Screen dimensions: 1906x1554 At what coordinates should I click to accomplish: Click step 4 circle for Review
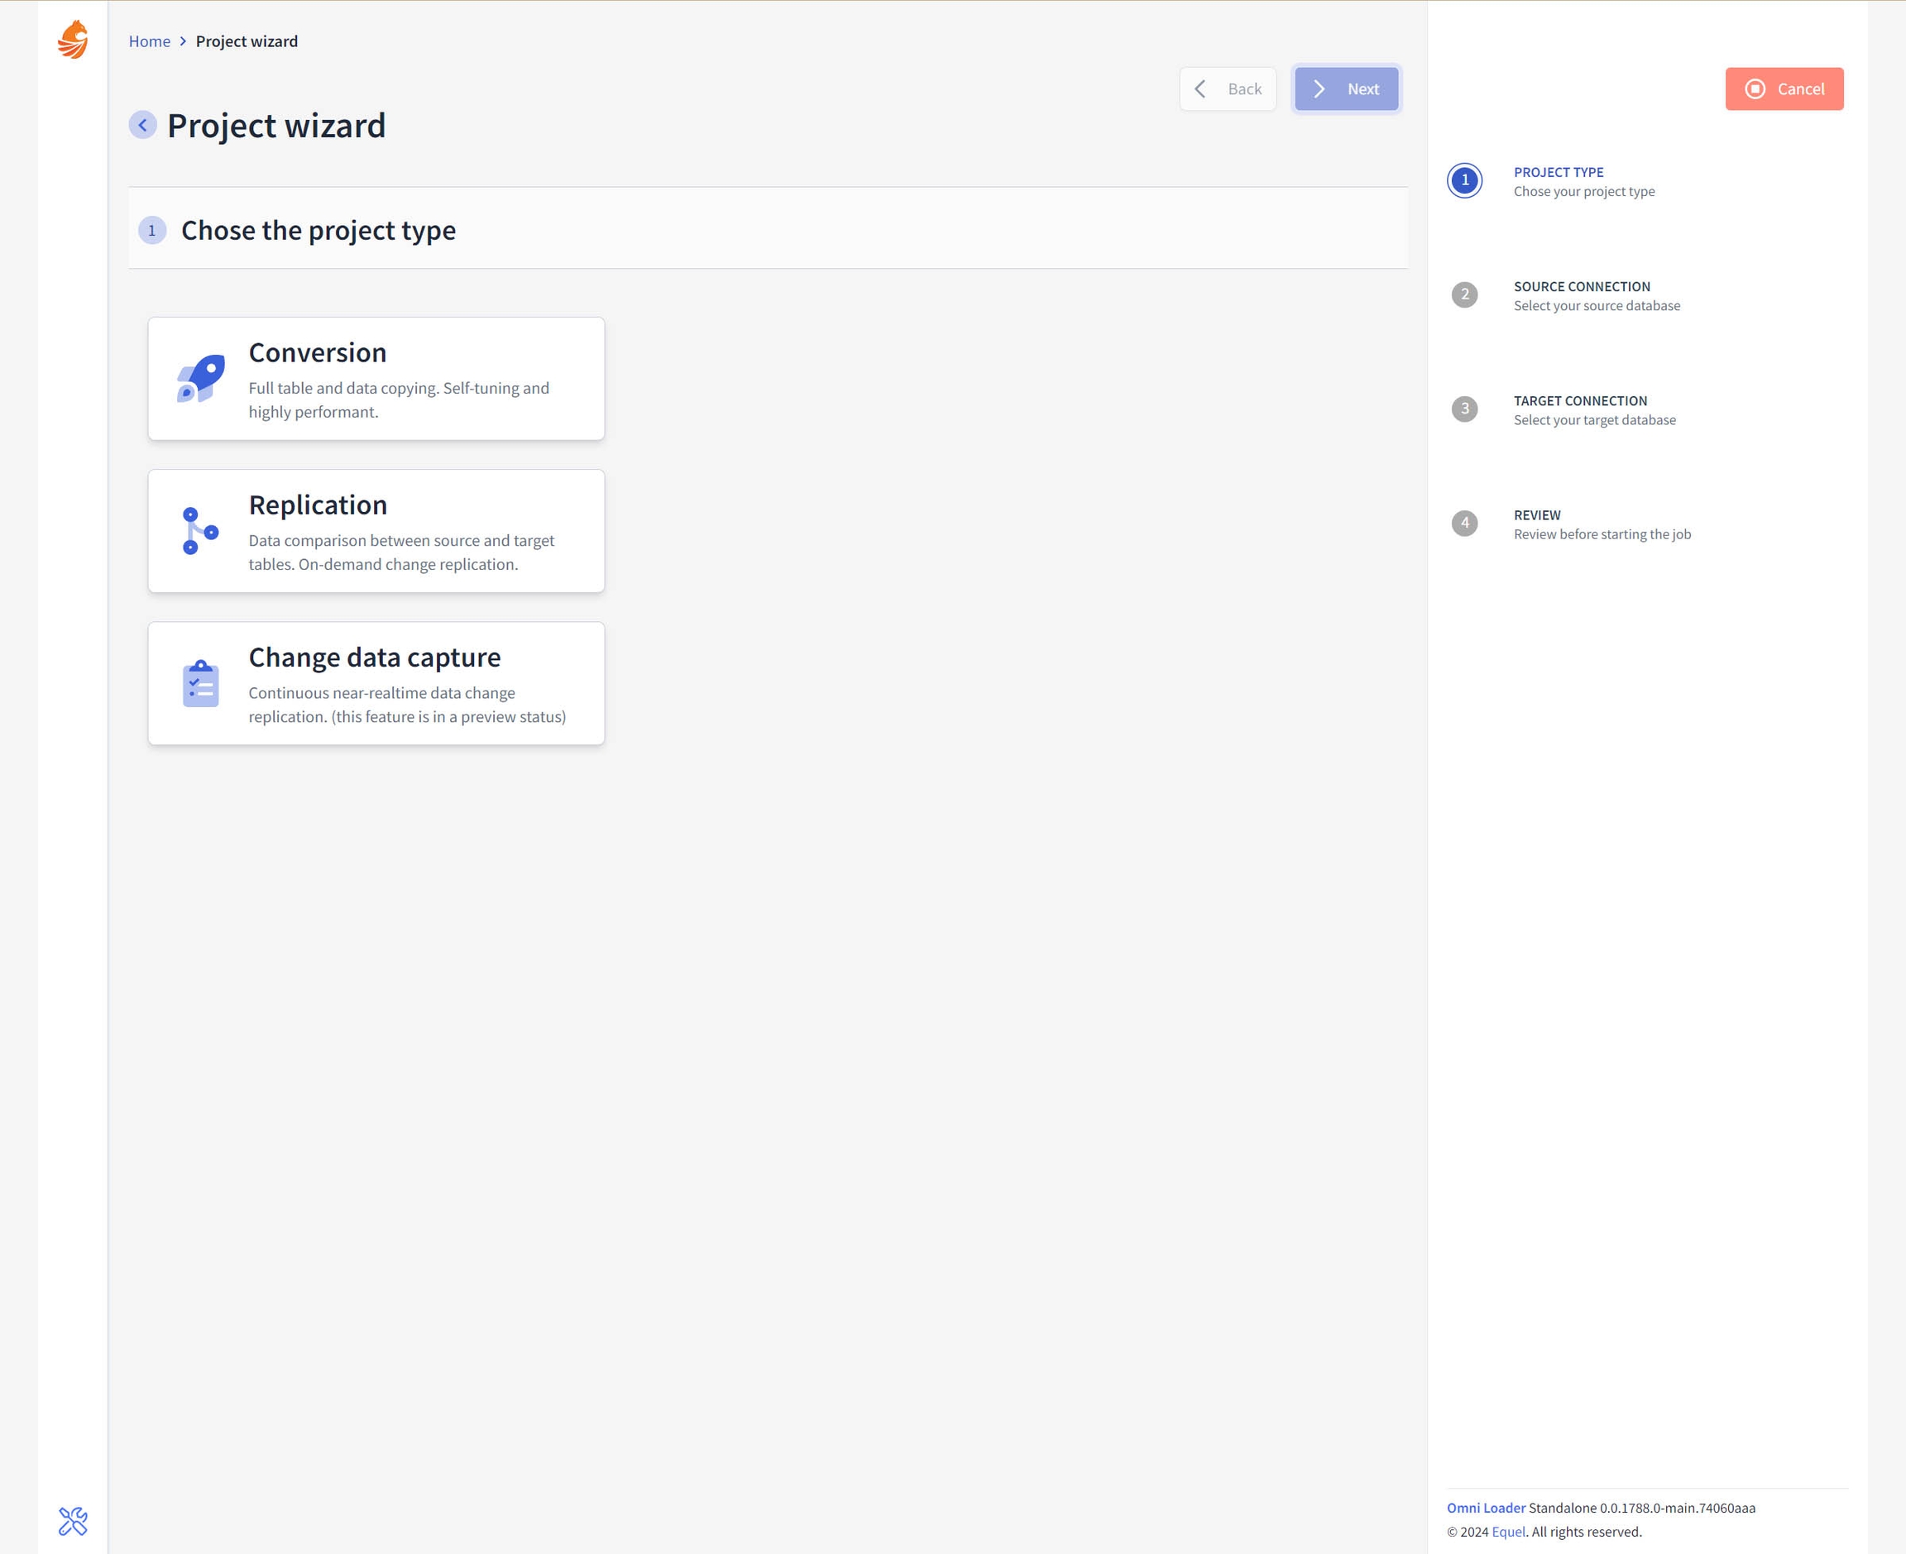coord(1464,524)
